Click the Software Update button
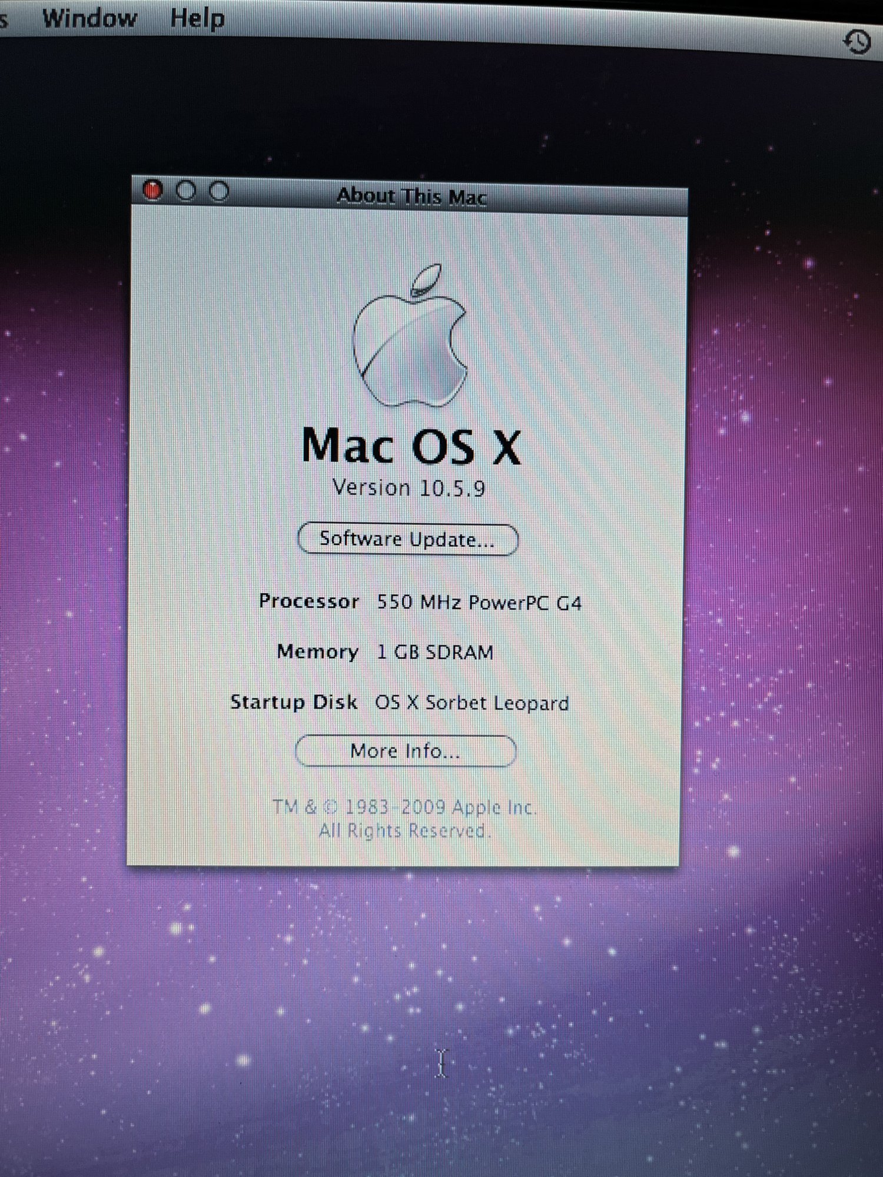 click(x=407, y=539)
